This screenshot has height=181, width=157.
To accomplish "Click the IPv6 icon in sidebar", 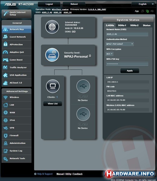I will pos(5,120).
